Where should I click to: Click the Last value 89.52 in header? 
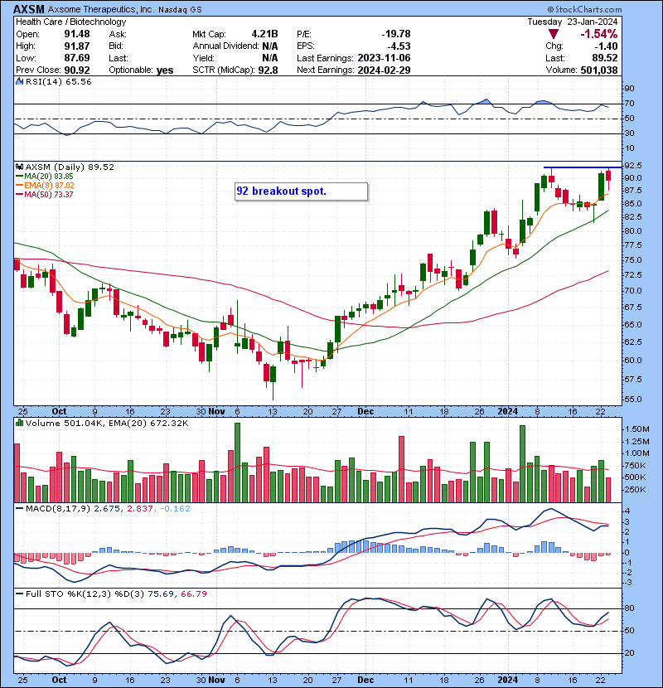pos(605,58)
